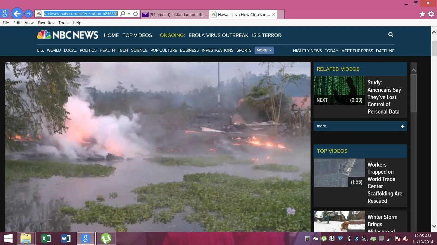Open browser settings gear icon

click(431, 14)
